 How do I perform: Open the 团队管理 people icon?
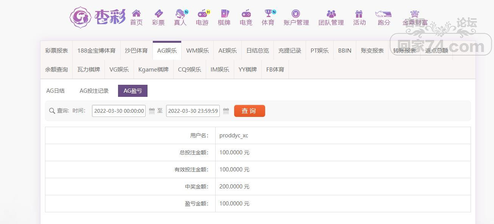coord(331,14)
